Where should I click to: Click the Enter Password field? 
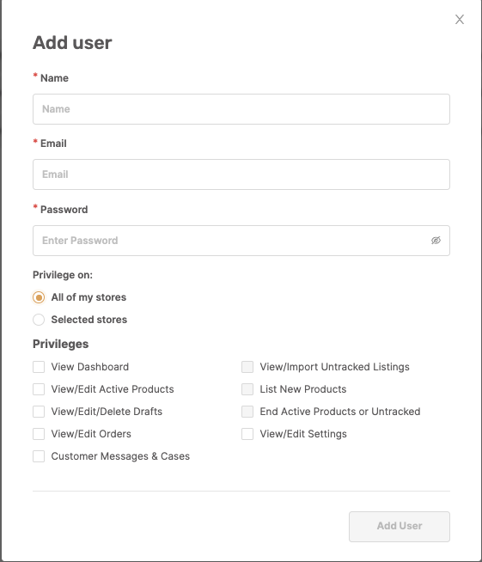[x=241, y=241]
